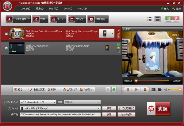Open the 効果 (Effect) tool
The width and height of the screenshot is (184, 126).
tap(40, 19)
